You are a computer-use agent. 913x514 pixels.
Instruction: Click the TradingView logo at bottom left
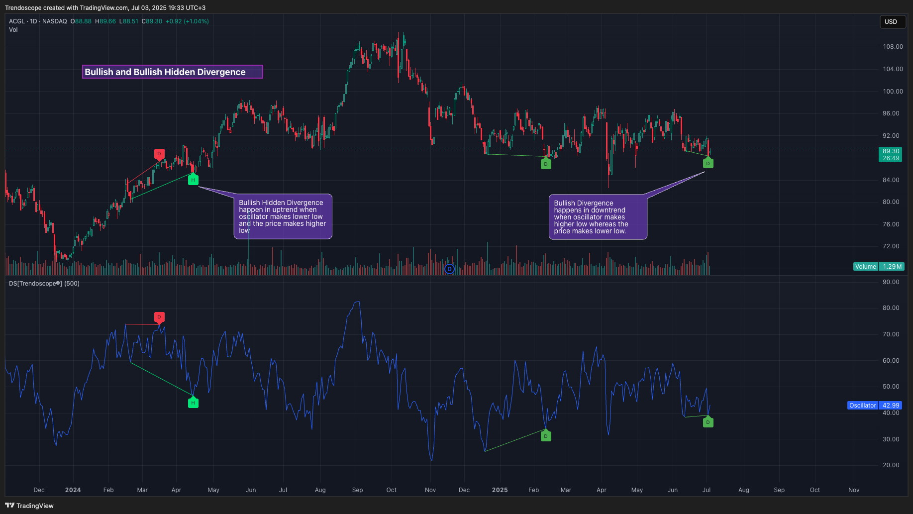29,506
